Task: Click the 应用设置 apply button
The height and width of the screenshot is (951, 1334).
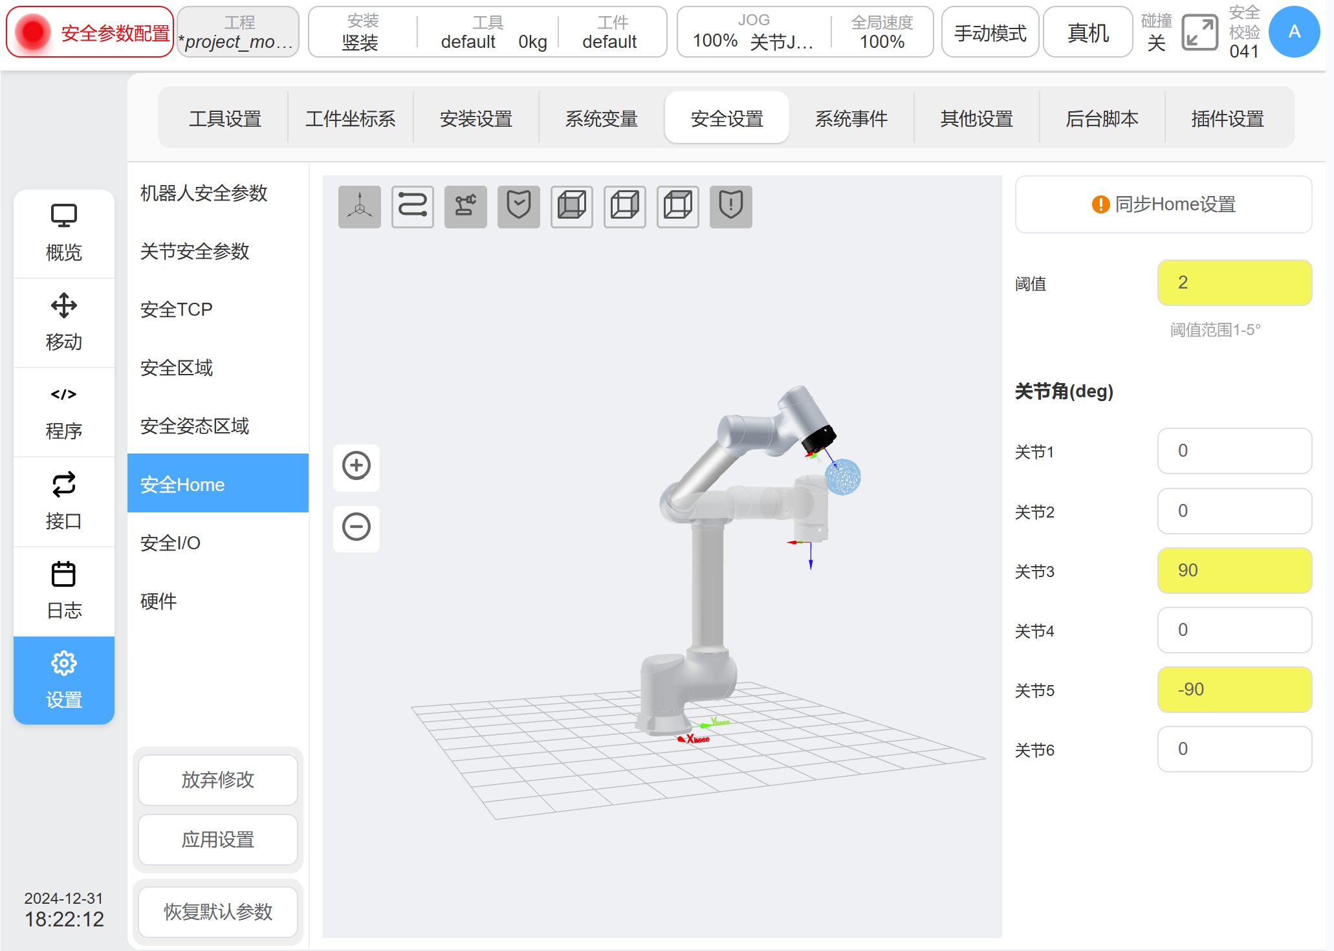Action: pyautogui.click(x=218, y=839)
